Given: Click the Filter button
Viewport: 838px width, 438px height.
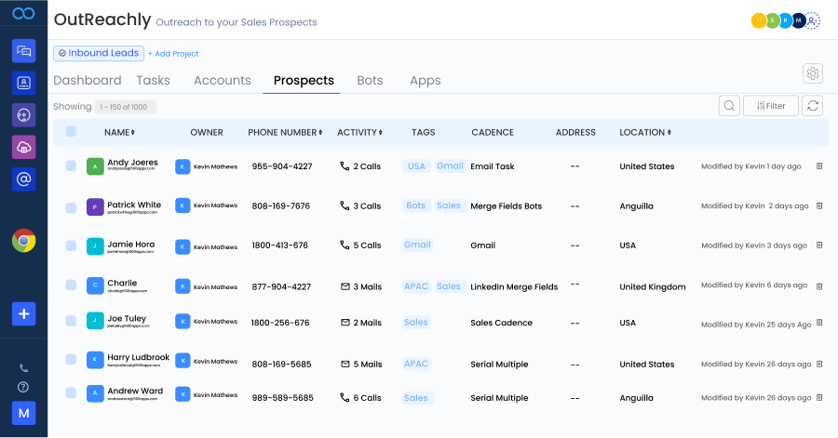Looking at the screenshot, I should pyautogui.click(x=770, y=106).
